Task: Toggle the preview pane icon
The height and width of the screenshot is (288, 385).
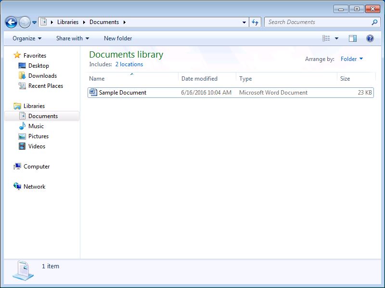Action: [353, 38]
